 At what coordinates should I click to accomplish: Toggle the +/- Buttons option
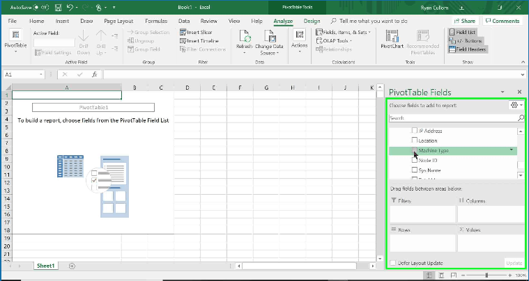(x=466, y=41)
